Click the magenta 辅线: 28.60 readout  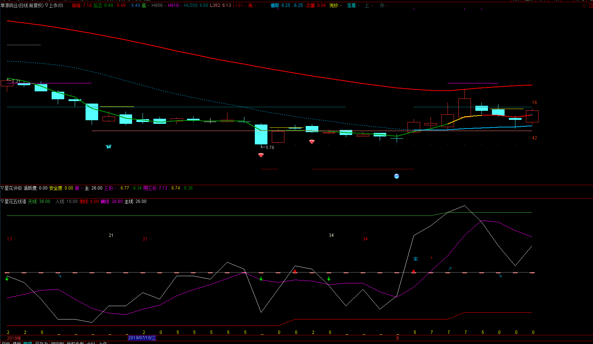[x=112, y=201]
